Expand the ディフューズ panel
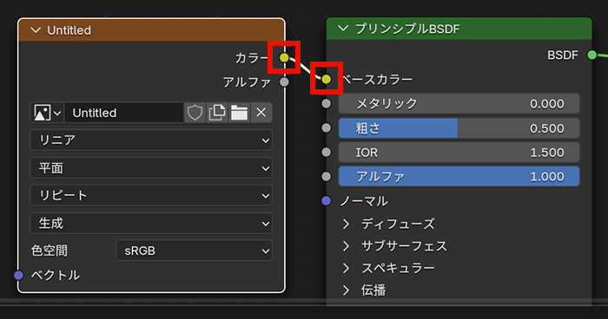 346,224
